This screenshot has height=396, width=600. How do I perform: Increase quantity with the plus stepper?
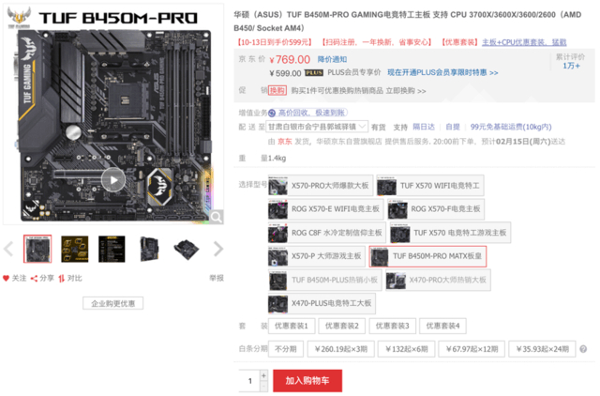tap(263, 375)
